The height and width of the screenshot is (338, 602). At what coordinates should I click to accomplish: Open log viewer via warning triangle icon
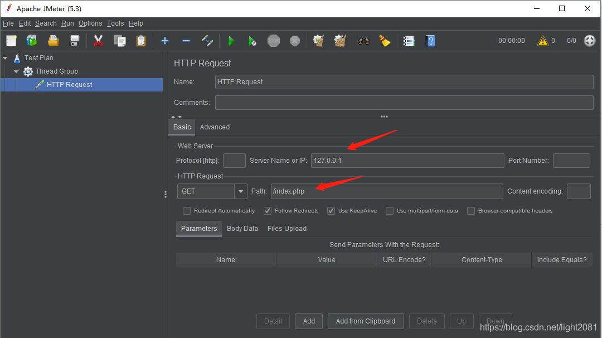(543, 41)
